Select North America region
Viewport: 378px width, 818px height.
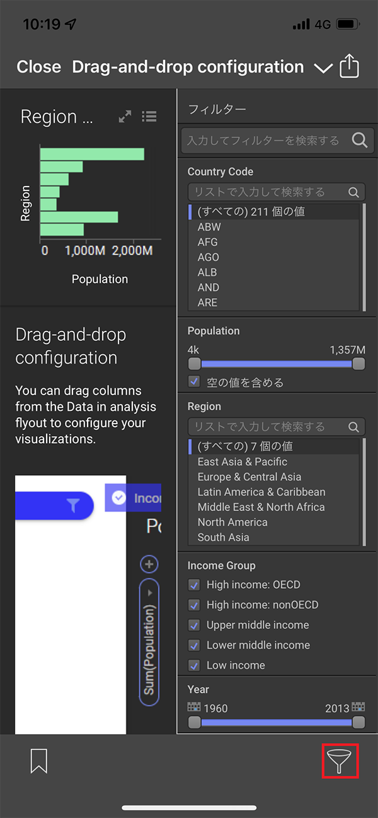[273, 522]
